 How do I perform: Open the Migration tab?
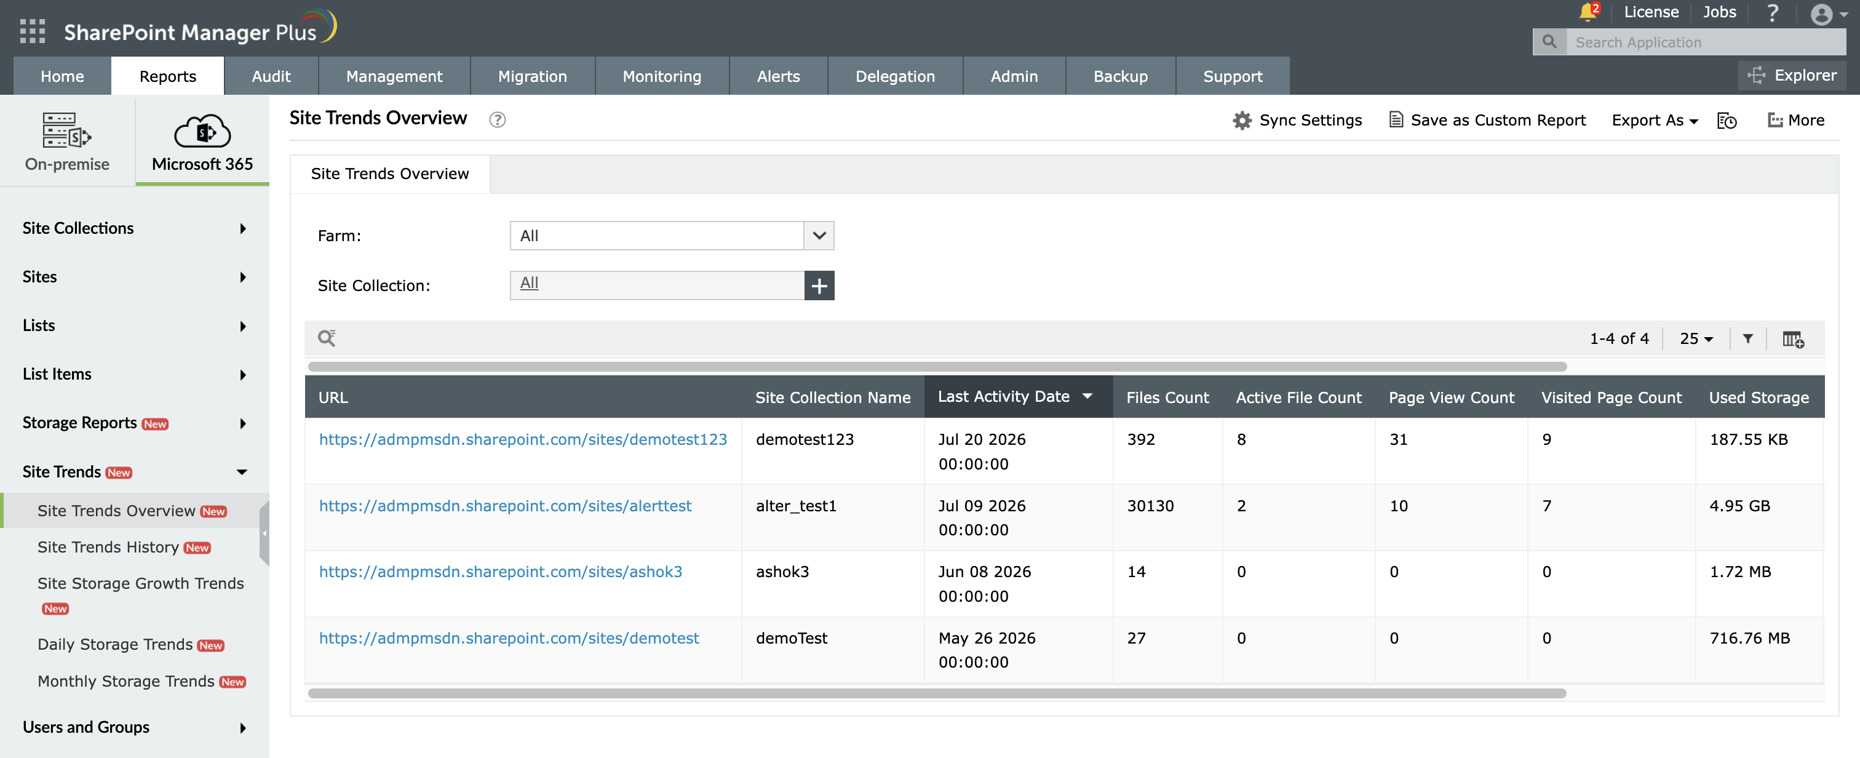tap(532, 76)
